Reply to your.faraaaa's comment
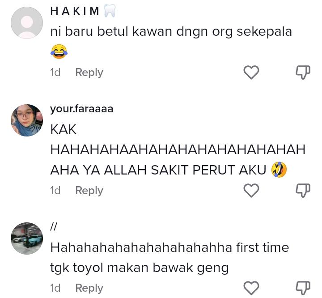Image resolution: width=322 pixels, height=298 pixels. pos(89,191)
